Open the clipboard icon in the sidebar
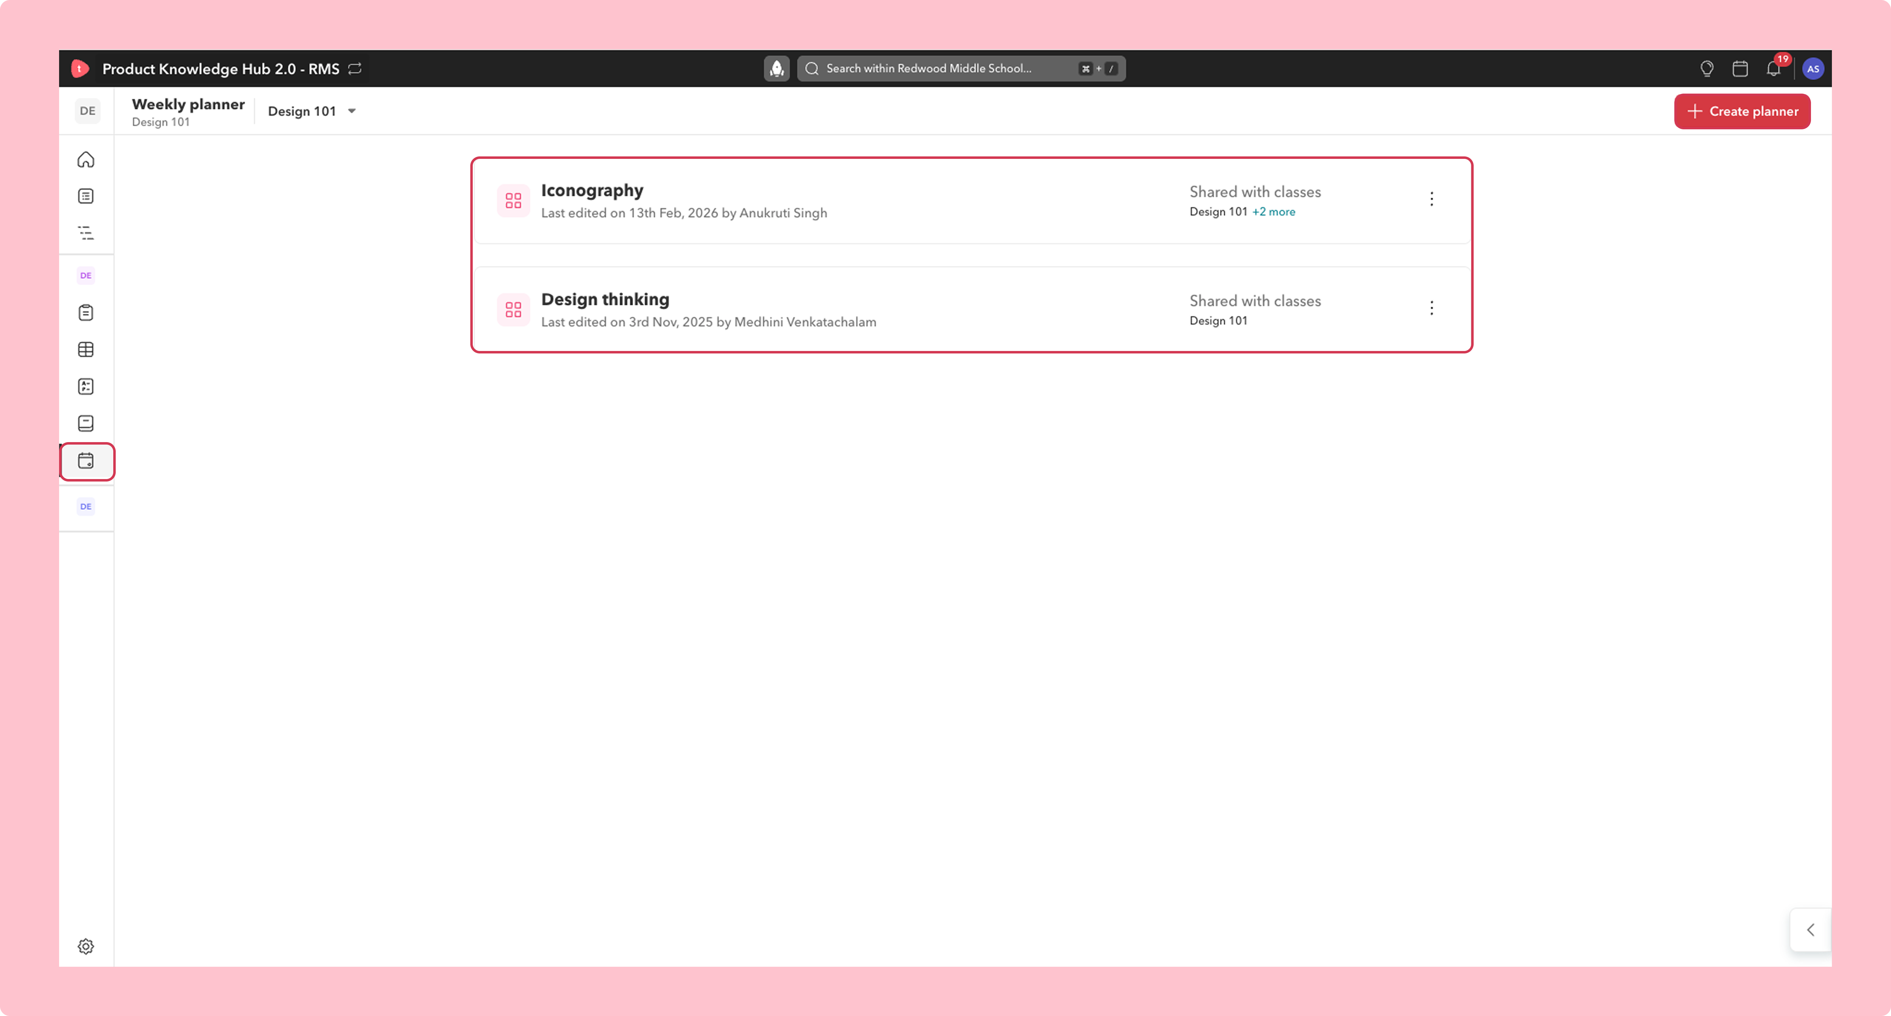The width and height of the screenshot is (1891, 1016). pyautogui.click(x=86, y=313)
